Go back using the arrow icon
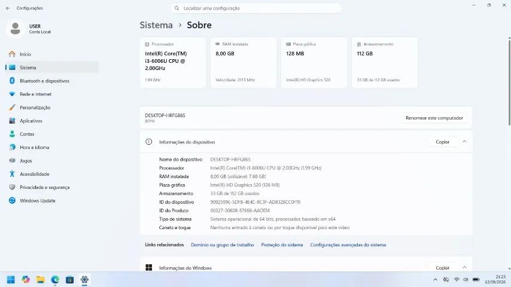The width and height of the screenshot is (511, 287). (x=8, y=8)
